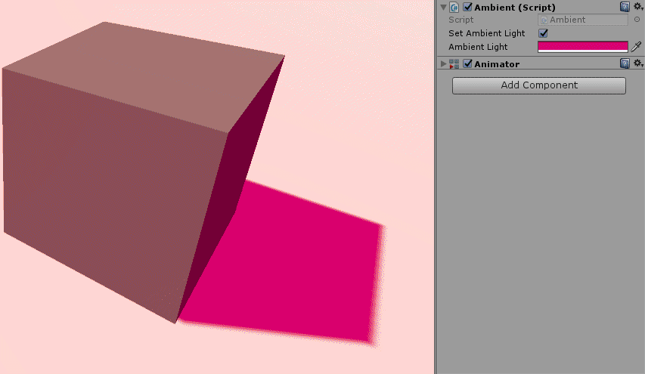This screenshot has height=374, width=645.
Task: Open the Ambient Light color swatch
Action: point(582,46)
